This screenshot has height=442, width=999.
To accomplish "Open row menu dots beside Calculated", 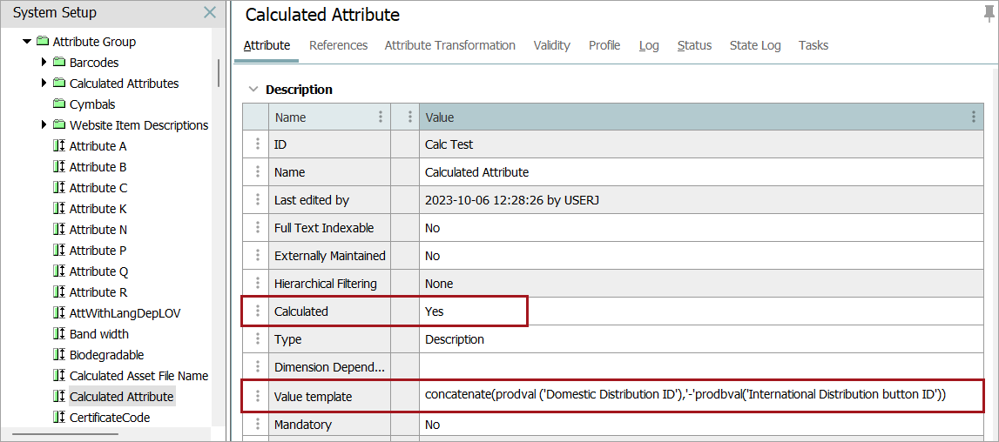I will [x=257, y=311].
